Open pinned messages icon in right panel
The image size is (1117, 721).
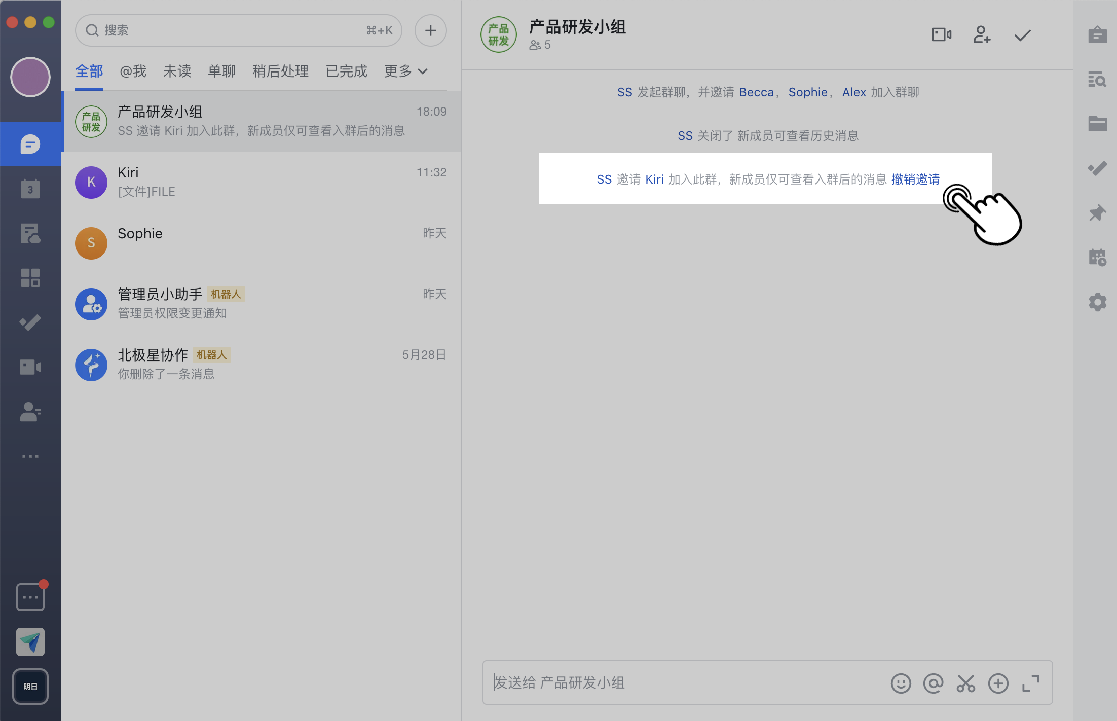click(1097, 213)
